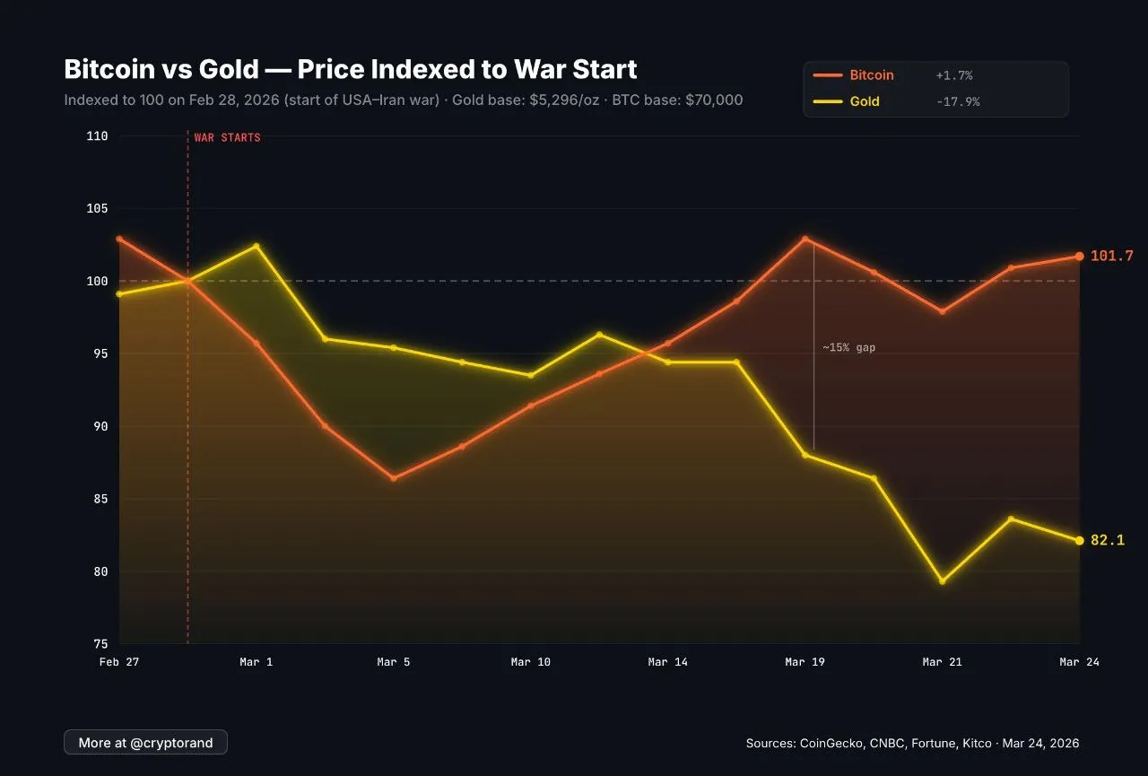Click the Bitcoin +1.7% change value
Image resolution: width=1148 pixels, height=776 pixels.
click(953, 75)
